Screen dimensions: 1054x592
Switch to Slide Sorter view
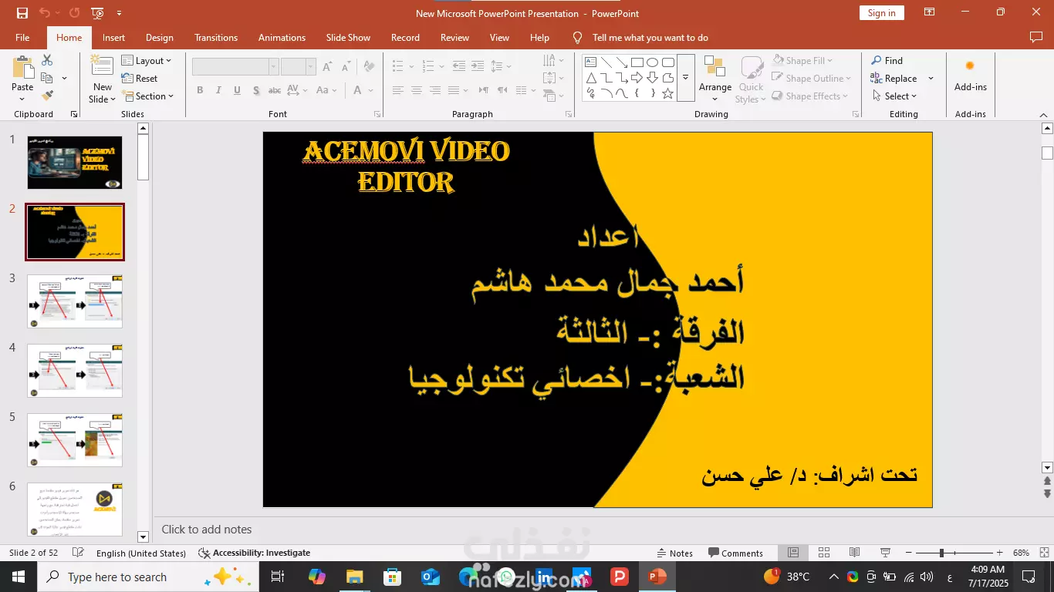(x=824, y=553)
